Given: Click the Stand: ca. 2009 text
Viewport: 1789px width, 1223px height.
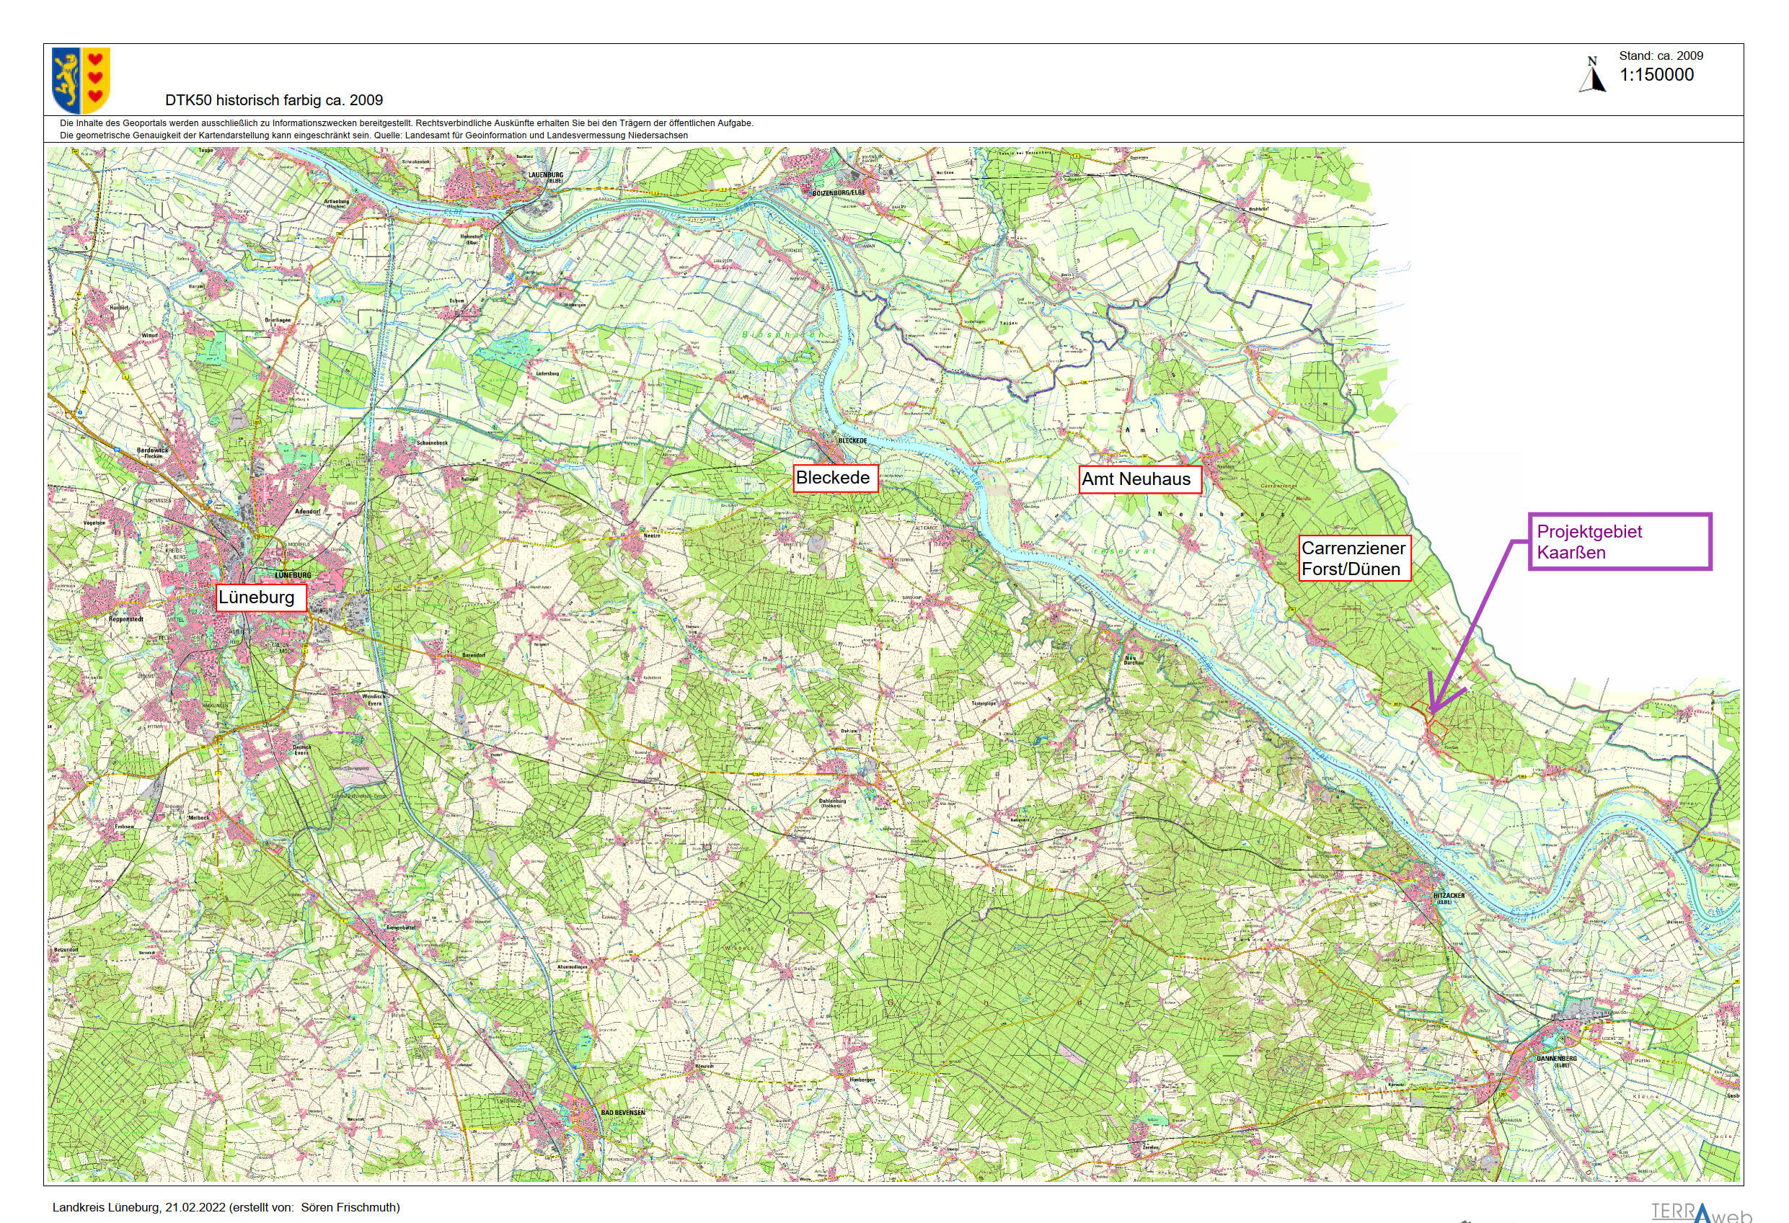Looking at the screenshot, I should [1661, 55].
